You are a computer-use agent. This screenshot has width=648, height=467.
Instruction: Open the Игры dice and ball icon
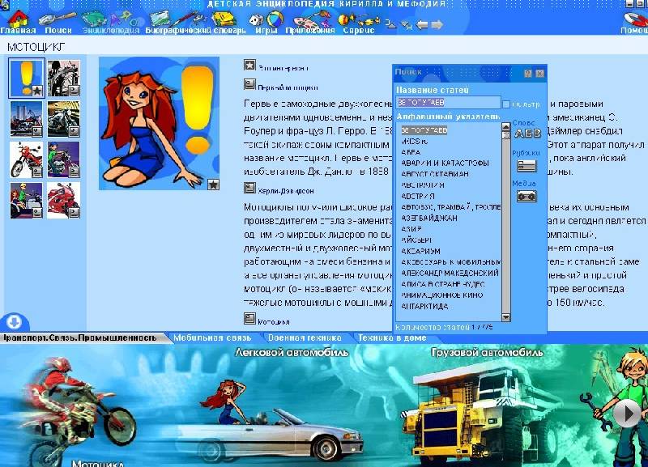[x=266, y=22]
